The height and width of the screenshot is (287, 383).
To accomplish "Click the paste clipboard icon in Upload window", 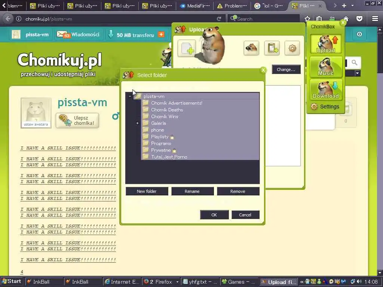I will tap(272, 48).
